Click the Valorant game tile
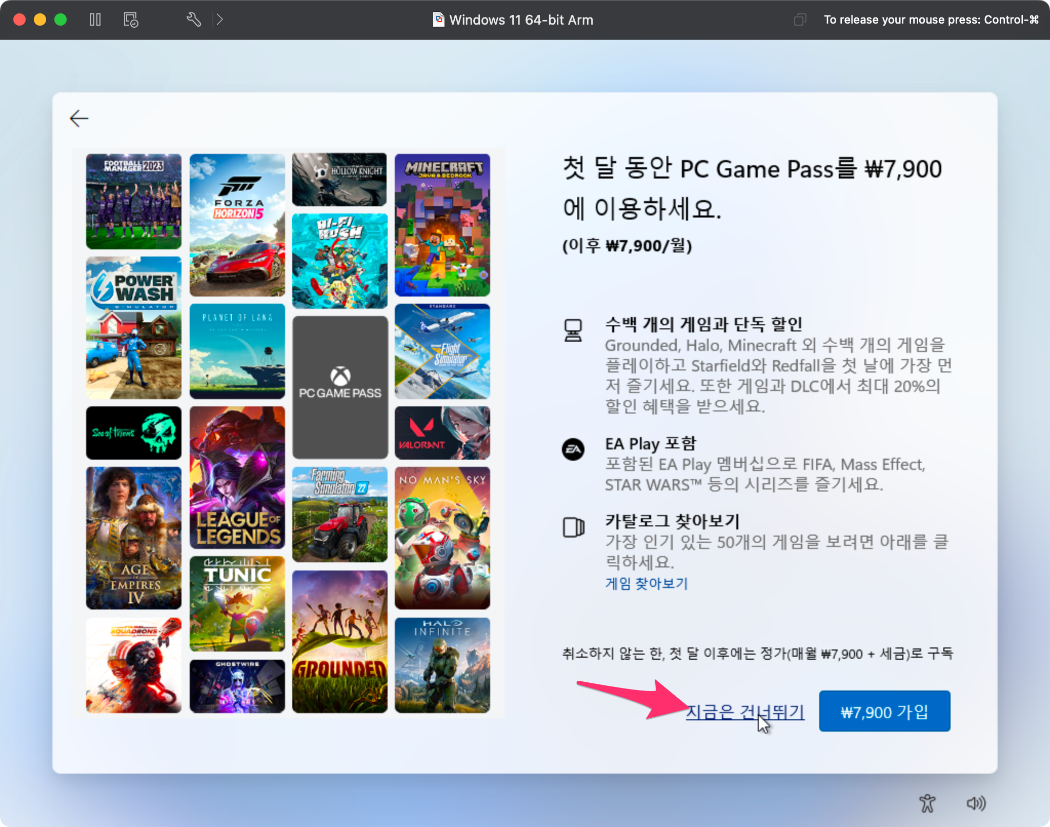This screenshot has height=827, width=1050. click(442, 432)
